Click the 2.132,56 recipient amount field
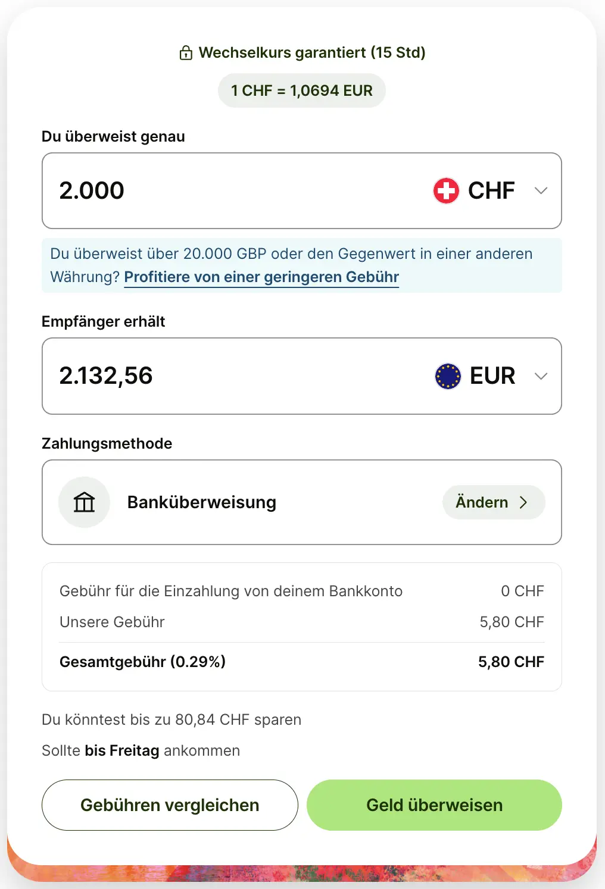The height and width of the screenshot is (889, 605). (238, 376)
